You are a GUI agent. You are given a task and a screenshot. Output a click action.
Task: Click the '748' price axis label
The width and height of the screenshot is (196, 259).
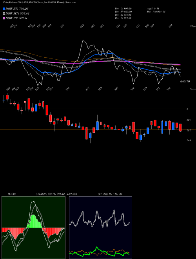(189, 140)
